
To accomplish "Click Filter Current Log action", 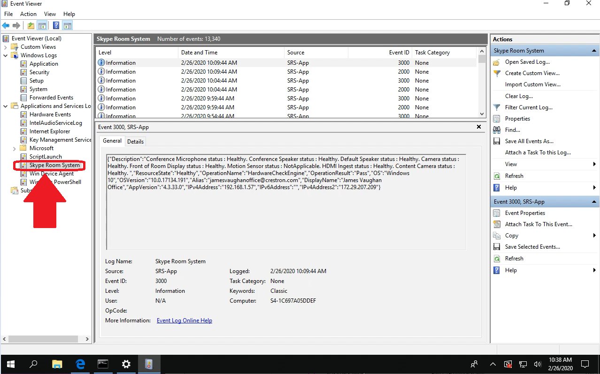I will pyautogui.click(x=529, y=107).
